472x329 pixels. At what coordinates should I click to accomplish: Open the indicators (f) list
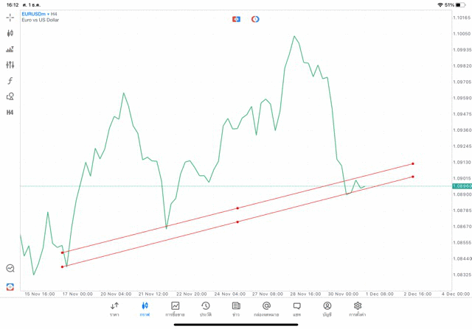click(x=10, y=81)
